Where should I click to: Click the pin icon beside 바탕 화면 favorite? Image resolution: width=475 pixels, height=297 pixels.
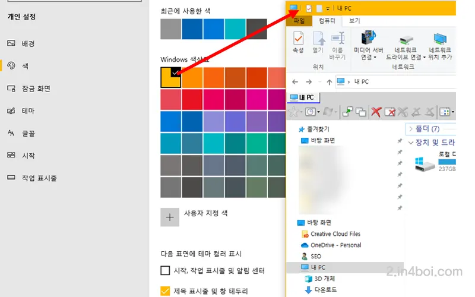(x=400, y=141)
